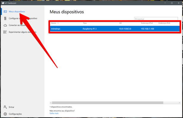Image resolution: width=183 pixels, height=118 pixels.
Task: Click the horizontal scrollbar thumb
Action: tap(107, 103)
